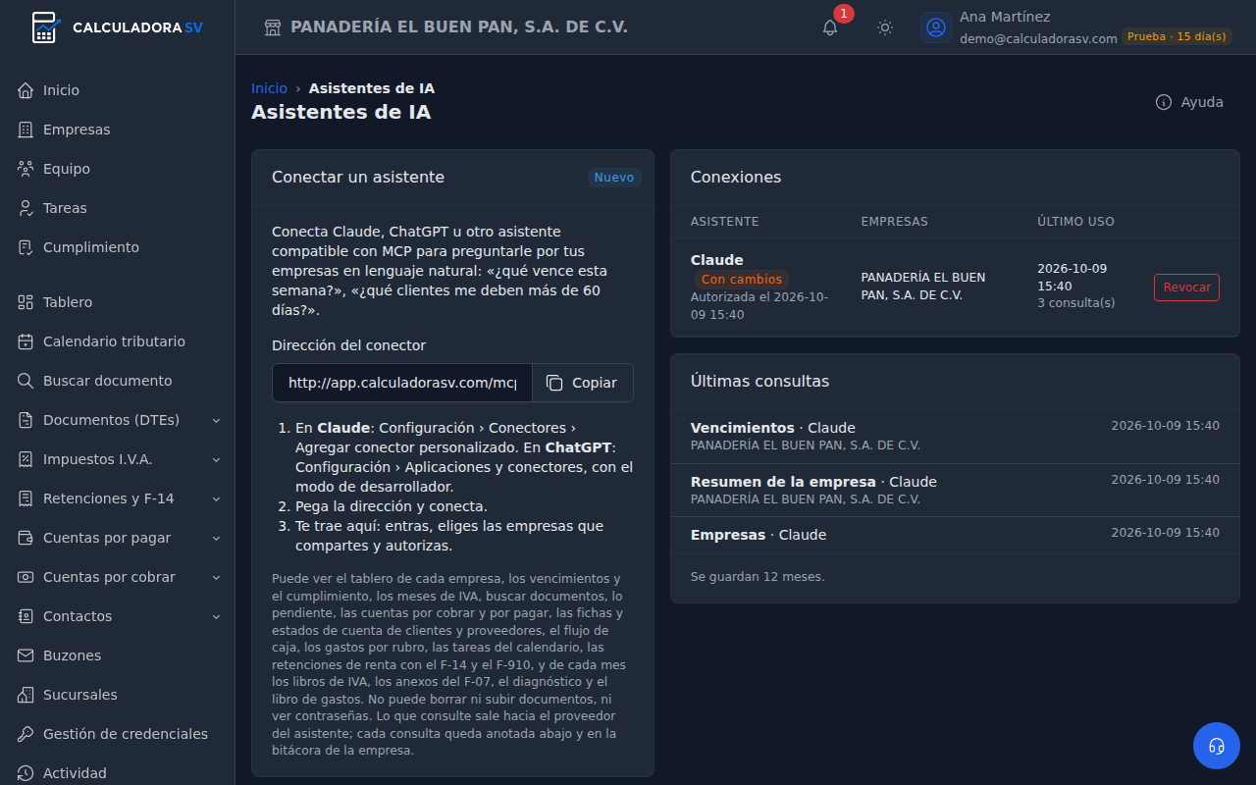
Task: Click the Nuevo badge in connect panel
Action: (x=614, y=178)
